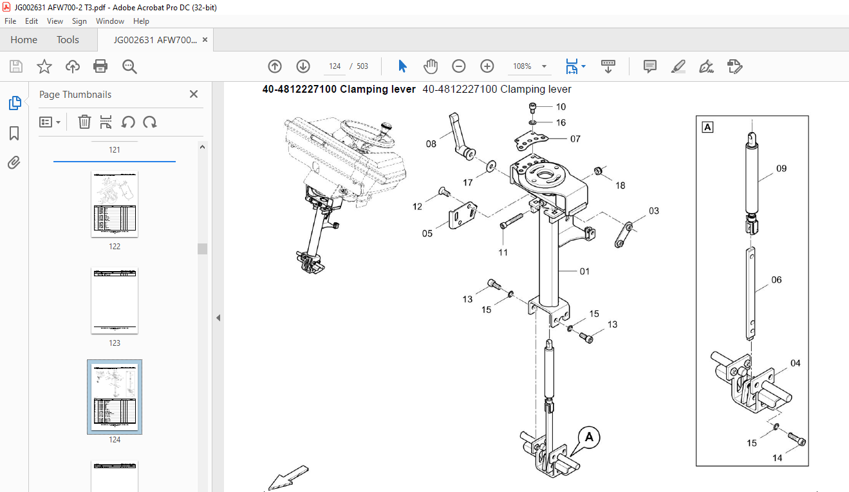Open the Window menu
This screenshot has width=849, height=492.
click(x=110, y=21)
